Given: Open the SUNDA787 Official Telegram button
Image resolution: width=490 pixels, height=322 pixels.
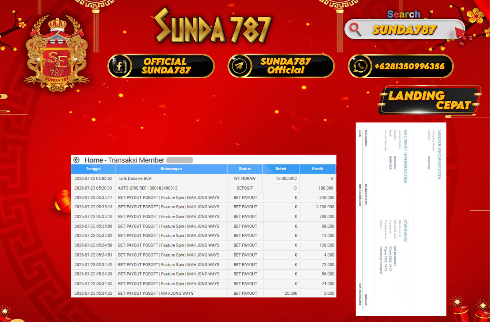Looking at the screenshot, I should [x=281, y=66].
